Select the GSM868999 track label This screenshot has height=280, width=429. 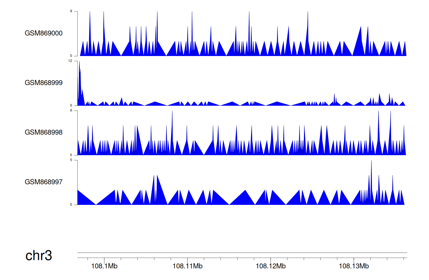(43, 83)
